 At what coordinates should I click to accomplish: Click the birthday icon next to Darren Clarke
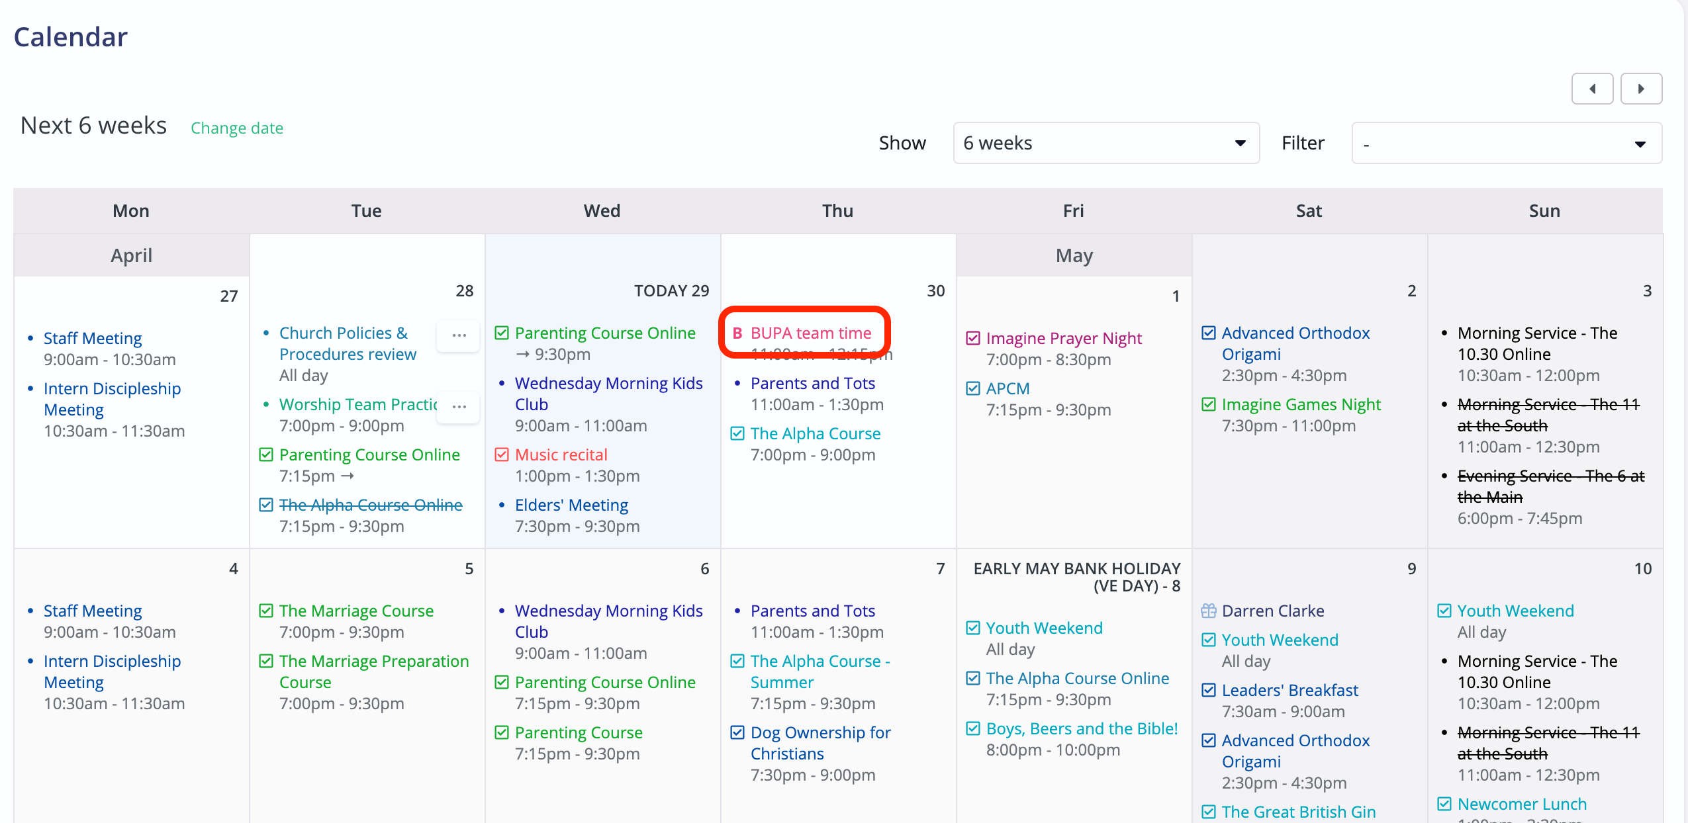click(x=1209, y=611)
